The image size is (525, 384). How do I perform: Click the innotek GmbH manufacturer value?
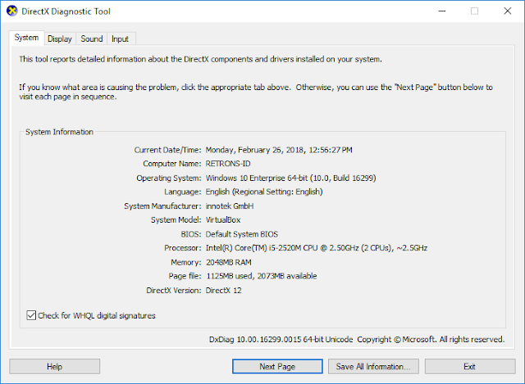point(230,206)
